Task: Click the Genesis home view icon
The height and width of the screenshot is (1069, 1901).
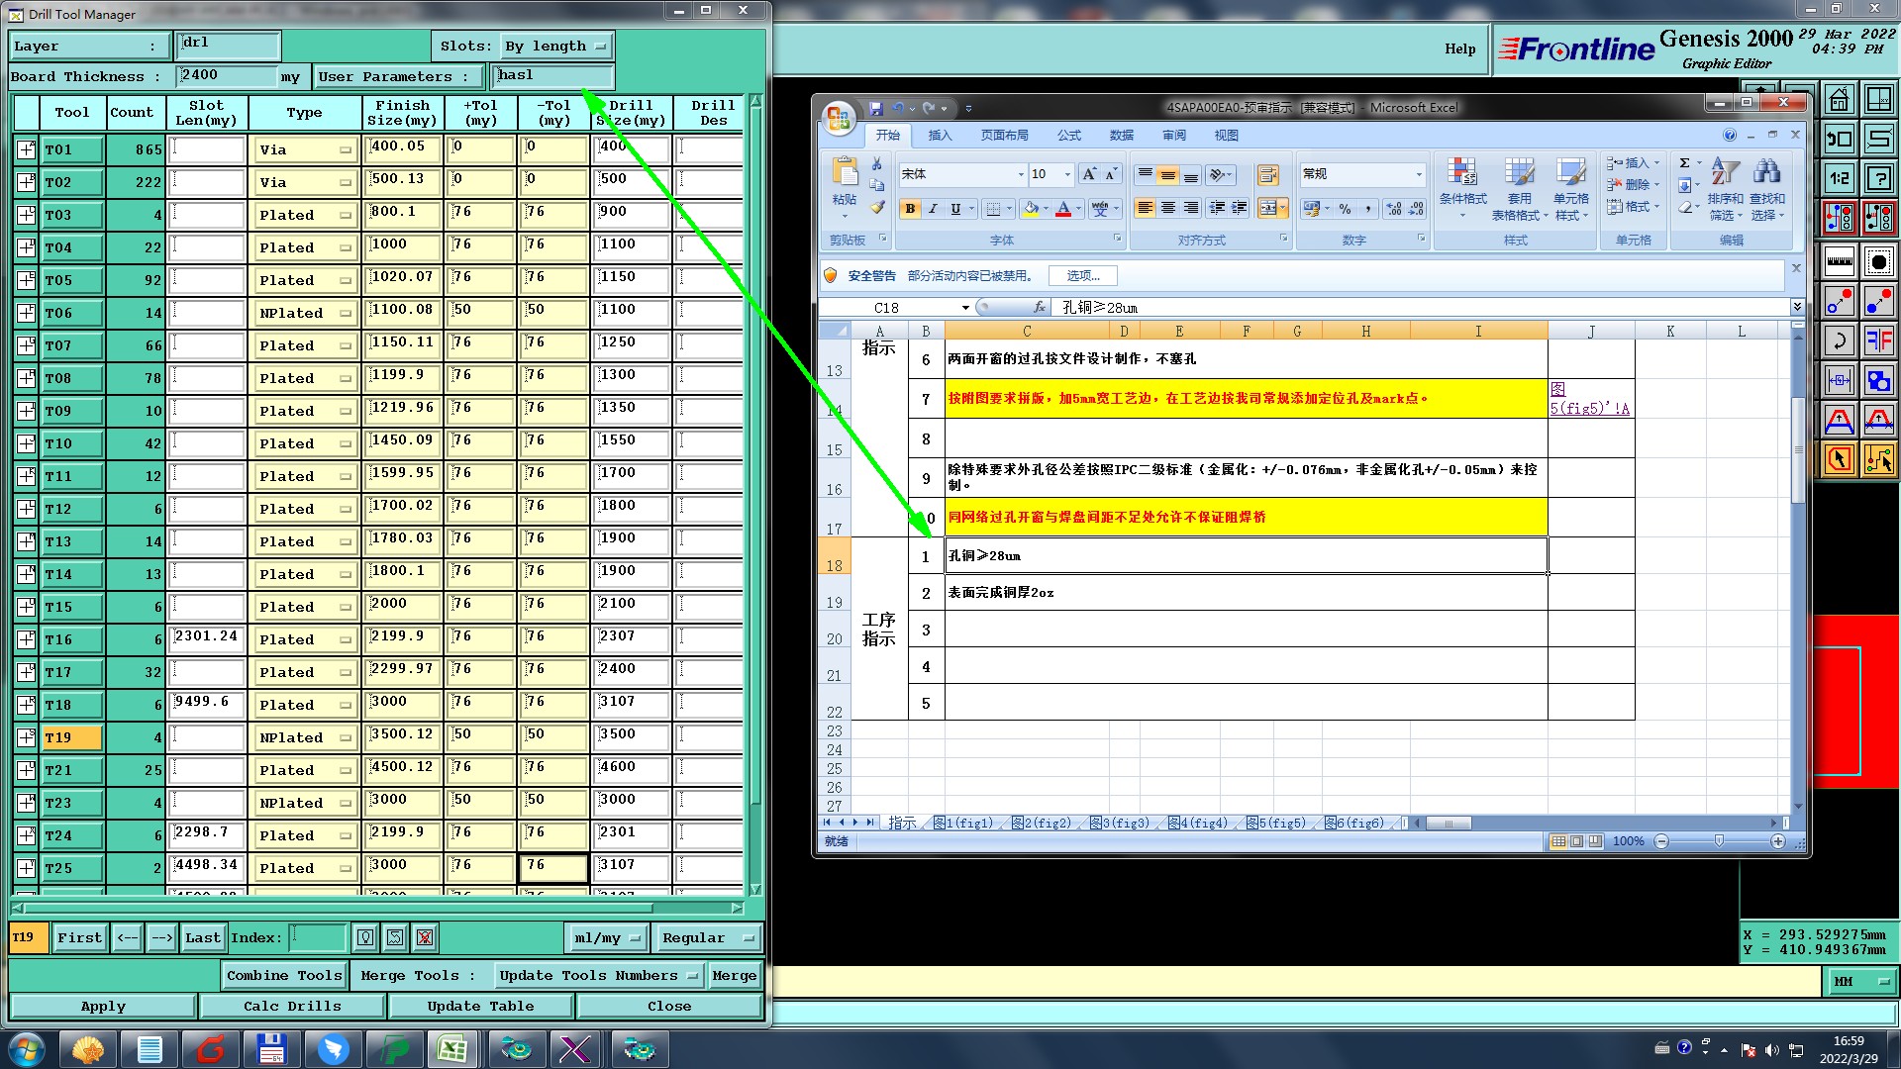Action: click(x=1839, y=100)
